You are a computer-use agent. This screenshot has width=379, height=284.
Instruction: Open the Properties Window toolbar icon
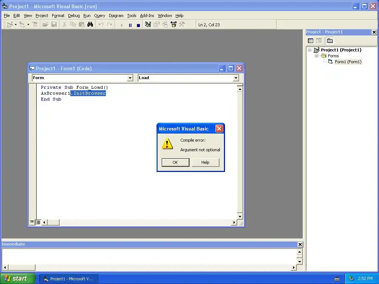(x=157, y=25)
